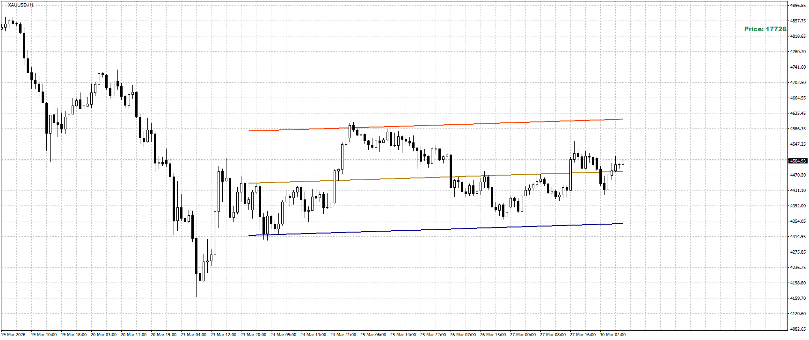
Task: Click the XAUUSD,H1 chart title
Action: tap(21, 5)
